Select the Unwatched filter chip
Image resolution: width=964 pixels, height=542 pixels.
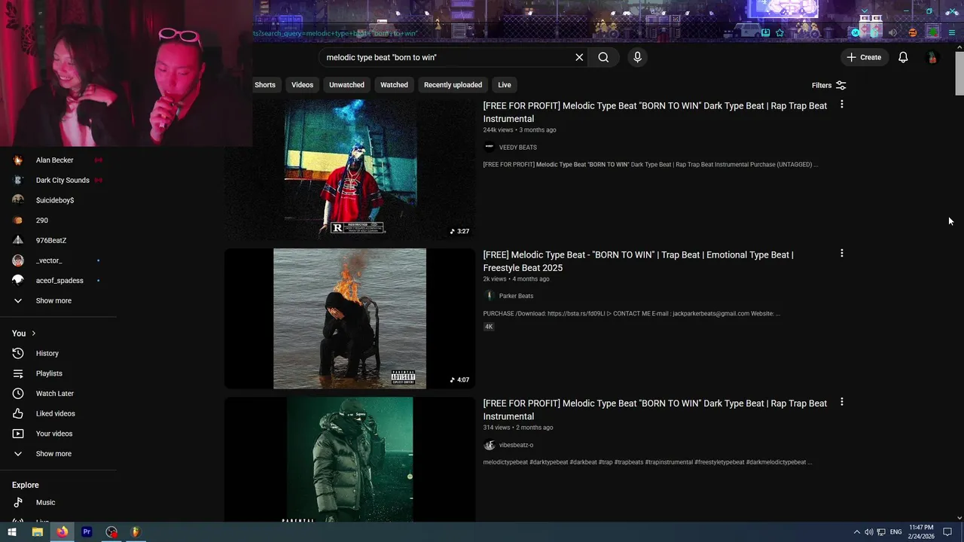click(346, 85)
